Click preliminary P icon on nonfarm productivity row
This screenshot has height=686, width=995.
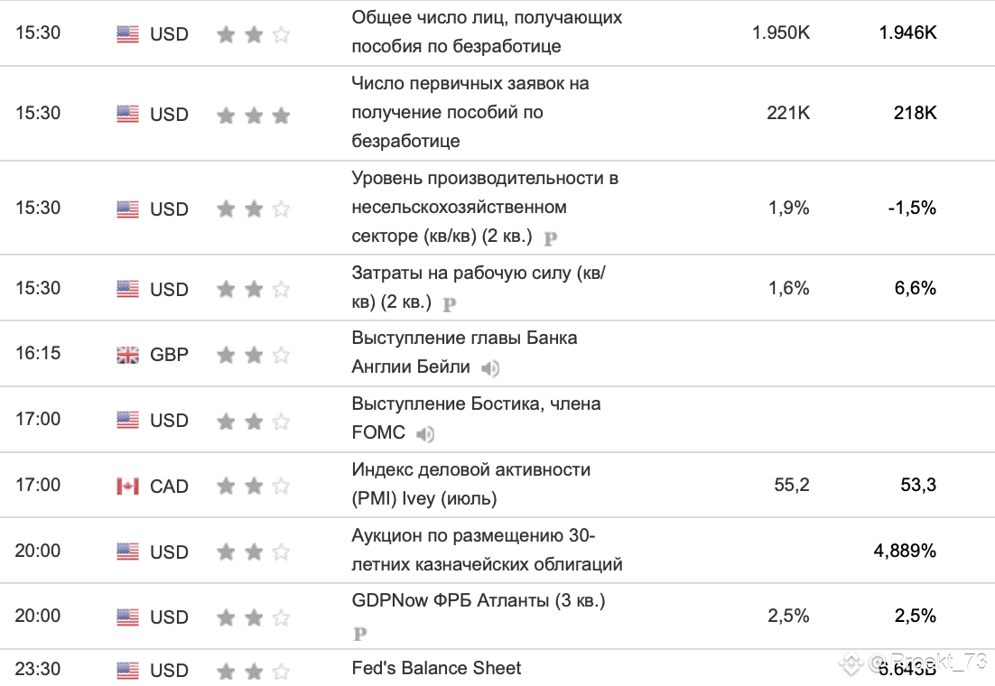550,238
